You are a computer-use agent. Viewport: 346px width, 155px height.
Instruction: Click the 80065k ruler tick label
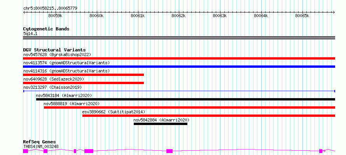(302, 16)
